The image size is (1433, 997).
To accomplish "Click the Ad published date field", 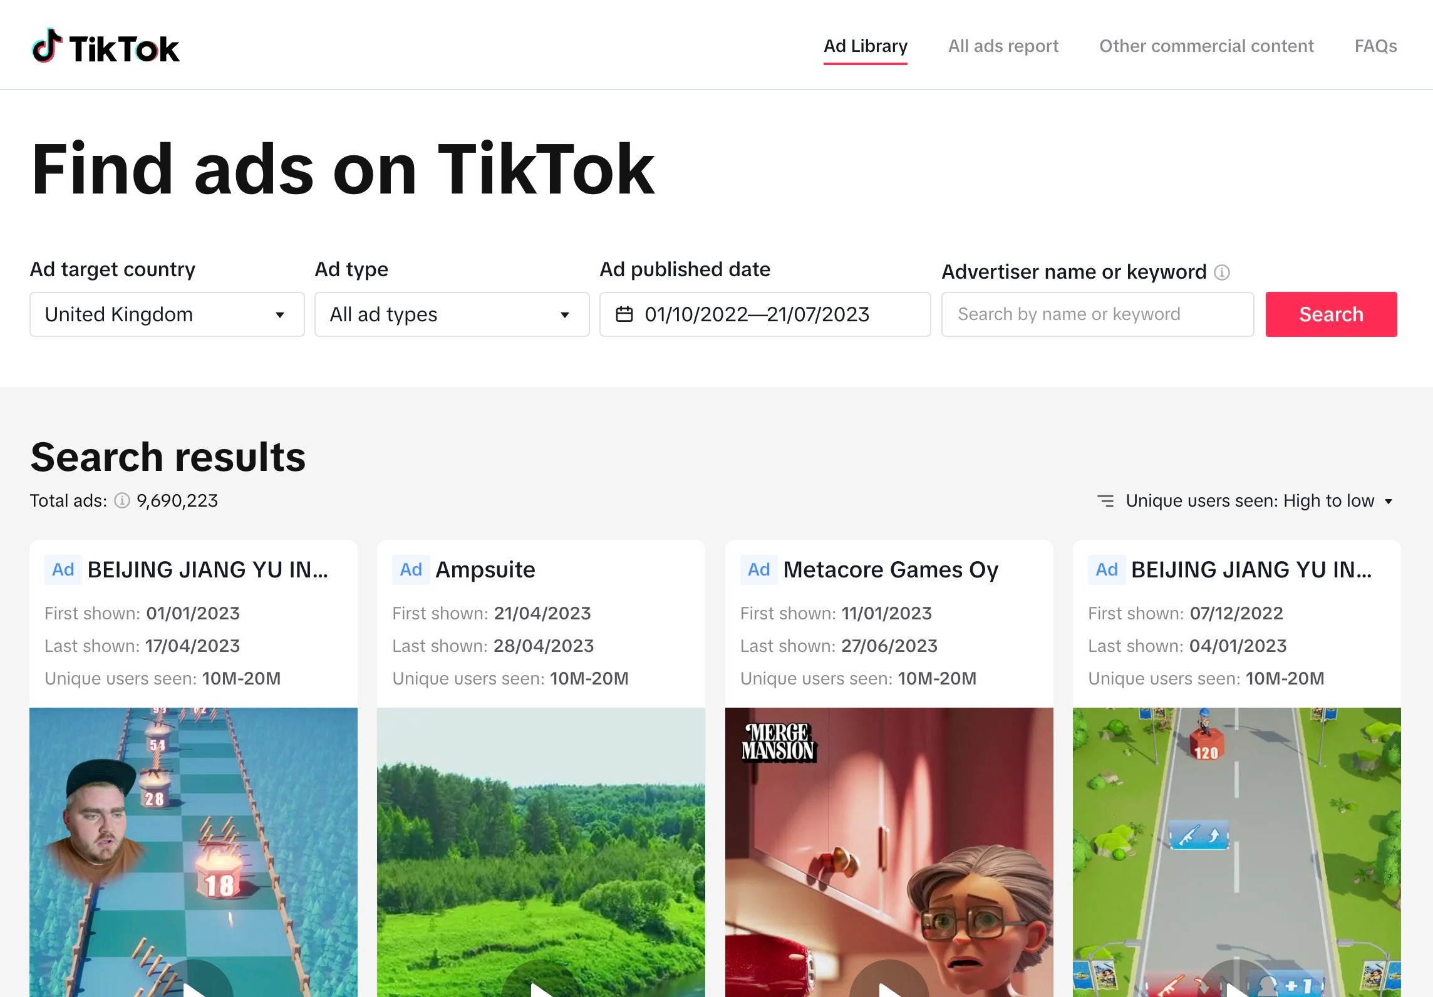I will (765, 314).
